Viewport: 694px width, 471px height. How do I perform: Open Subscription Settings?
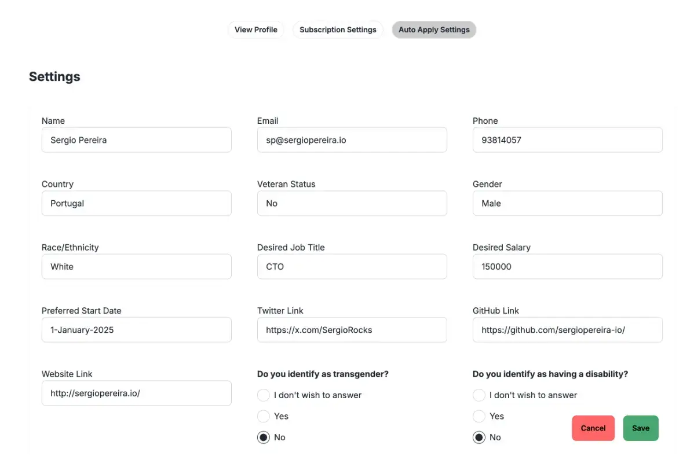(338, 30)
